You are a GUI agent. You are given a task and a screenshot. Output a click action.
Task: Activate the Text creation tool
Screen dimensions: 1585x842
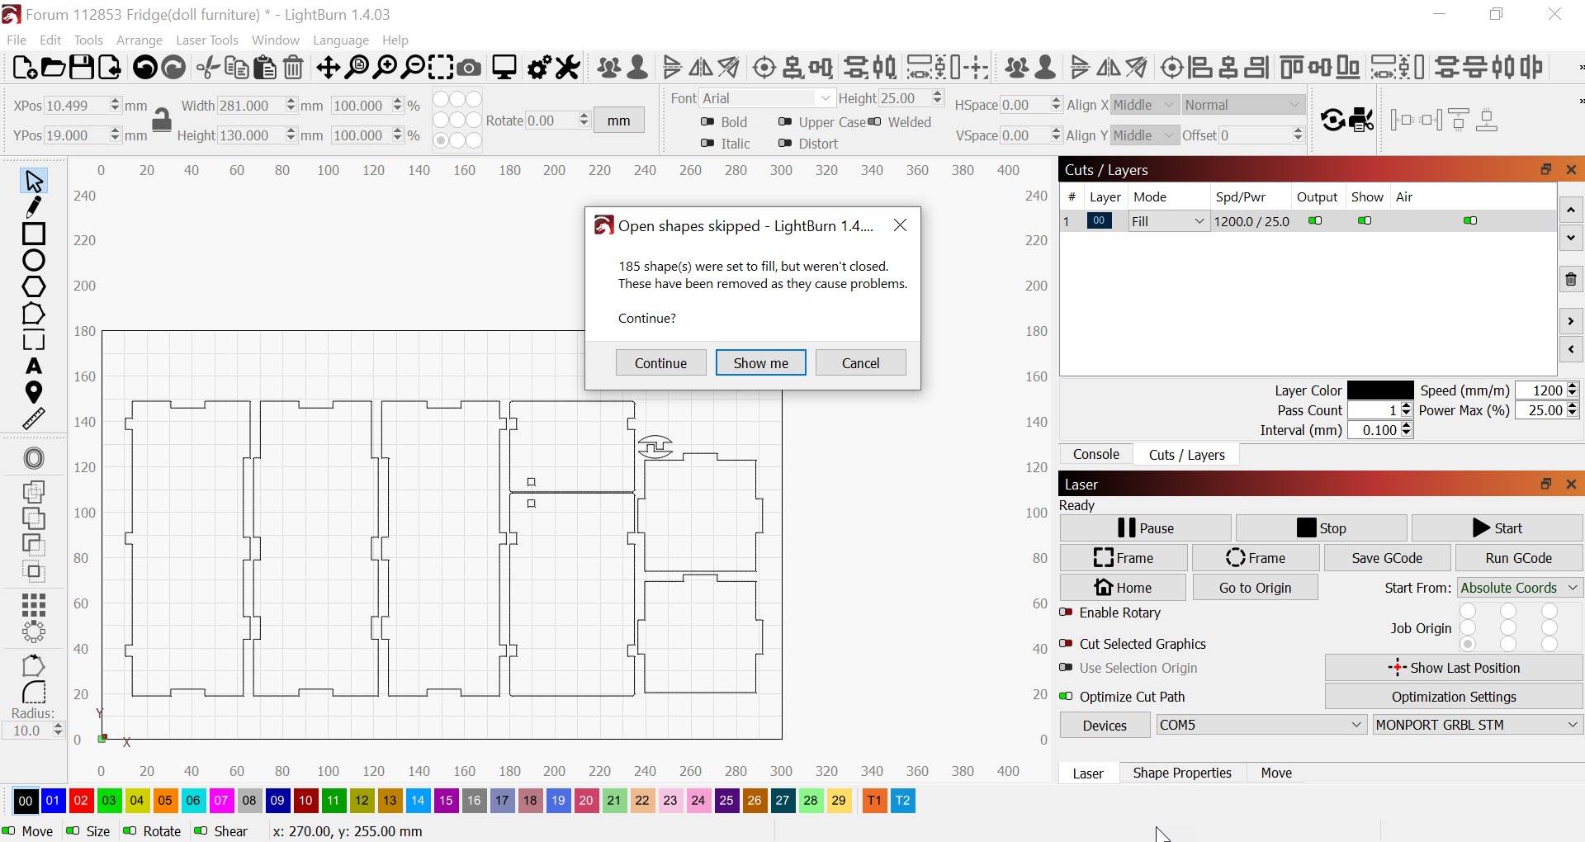pos(35,367)
